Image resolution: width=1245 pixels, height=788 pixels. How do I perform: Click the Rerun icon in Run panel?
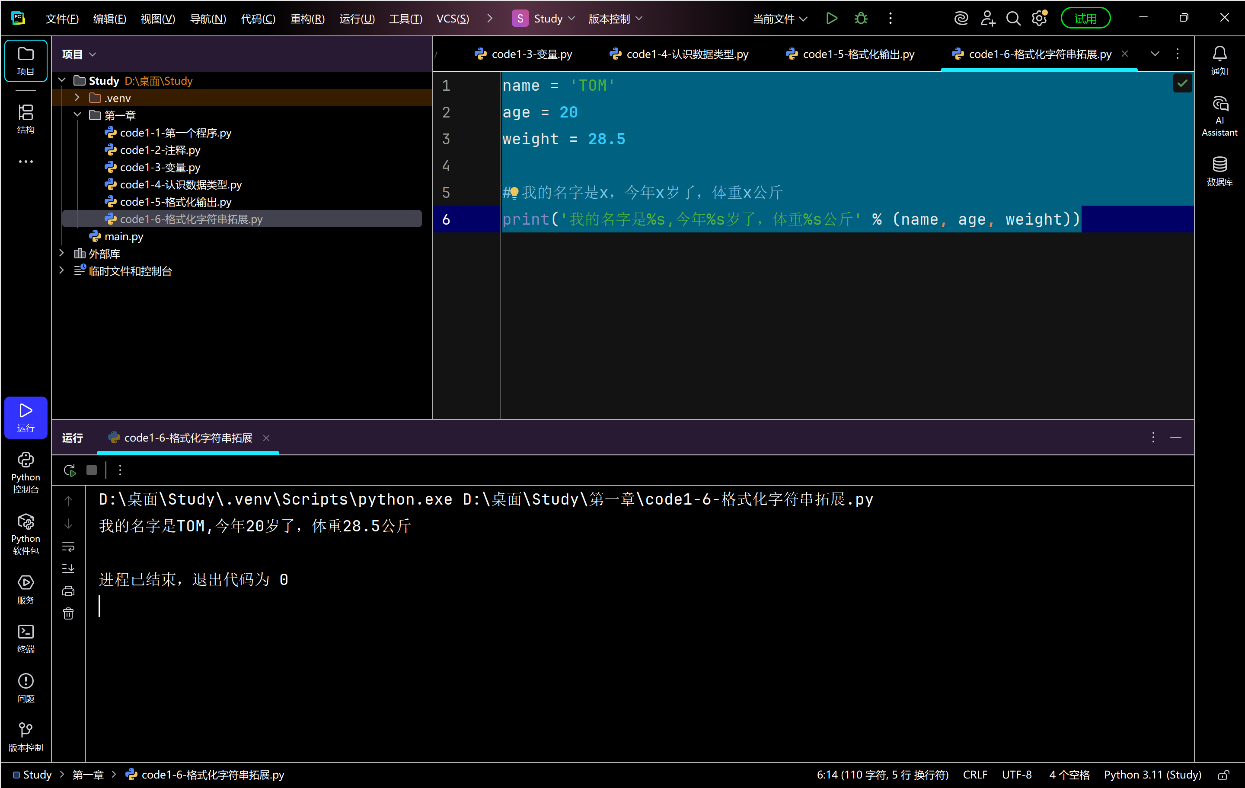coord(70,470)
